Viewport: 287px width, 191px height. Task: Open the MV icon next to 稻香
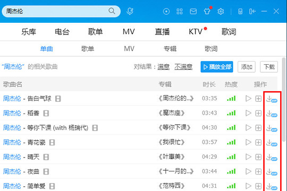tap(46, 114)
